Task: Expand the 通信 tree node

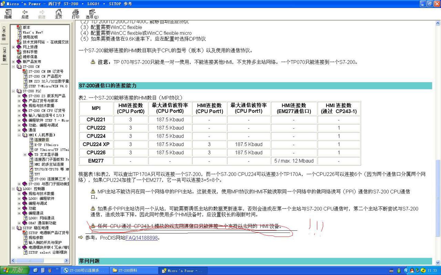Action: click(x=19, y=130)
